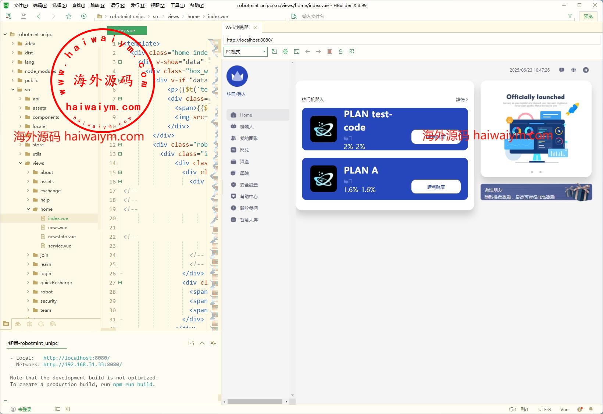Click the browser horizontal scrollbar
Image resolution: width=603 pixels, height=414 pixels.
pos(254,401)
